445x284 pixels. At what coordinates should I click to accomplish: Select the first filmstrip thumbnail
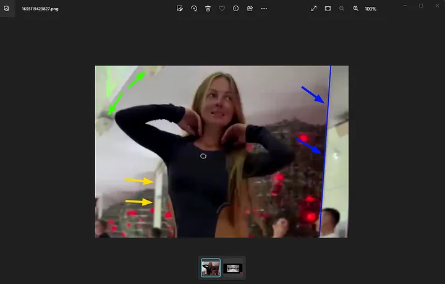click(211, 268)
